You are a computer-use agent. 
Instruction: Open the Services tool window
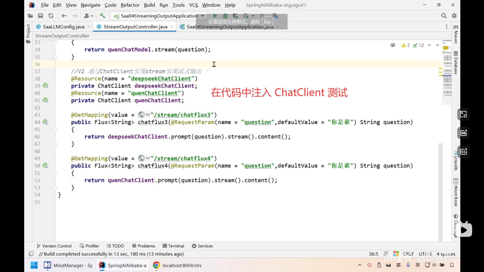tap(202, 246)
